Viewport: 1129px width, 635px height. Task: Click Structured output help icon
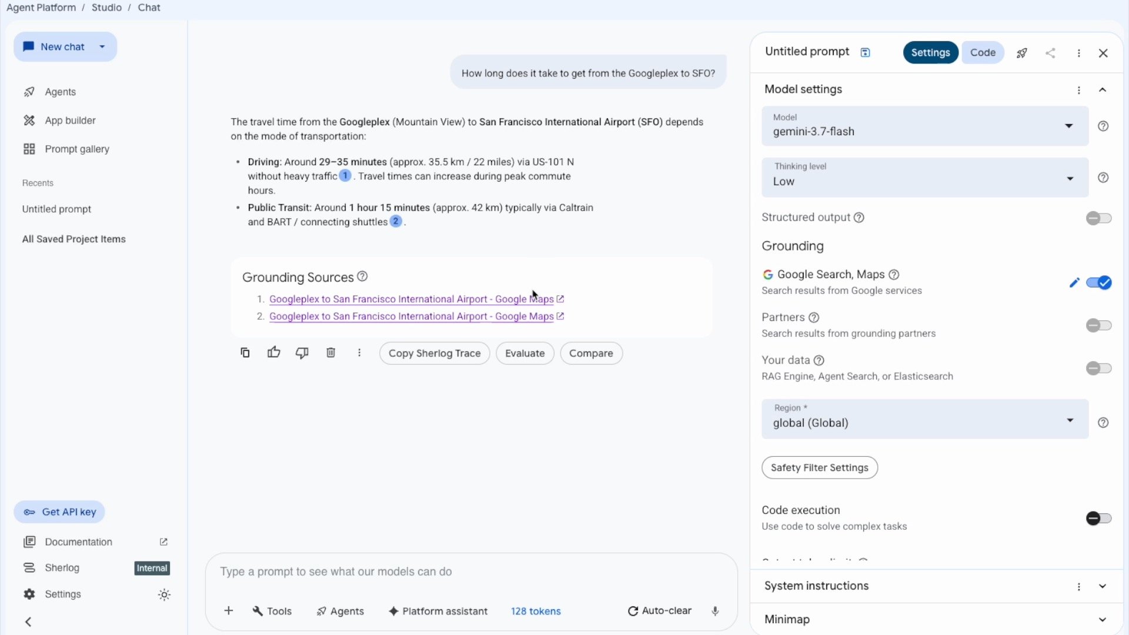click(x=859, y=218)
